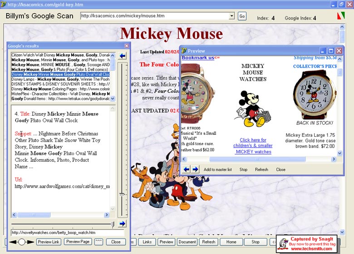
Task: Click the Home toolbar button
Action: click(231, 242)
